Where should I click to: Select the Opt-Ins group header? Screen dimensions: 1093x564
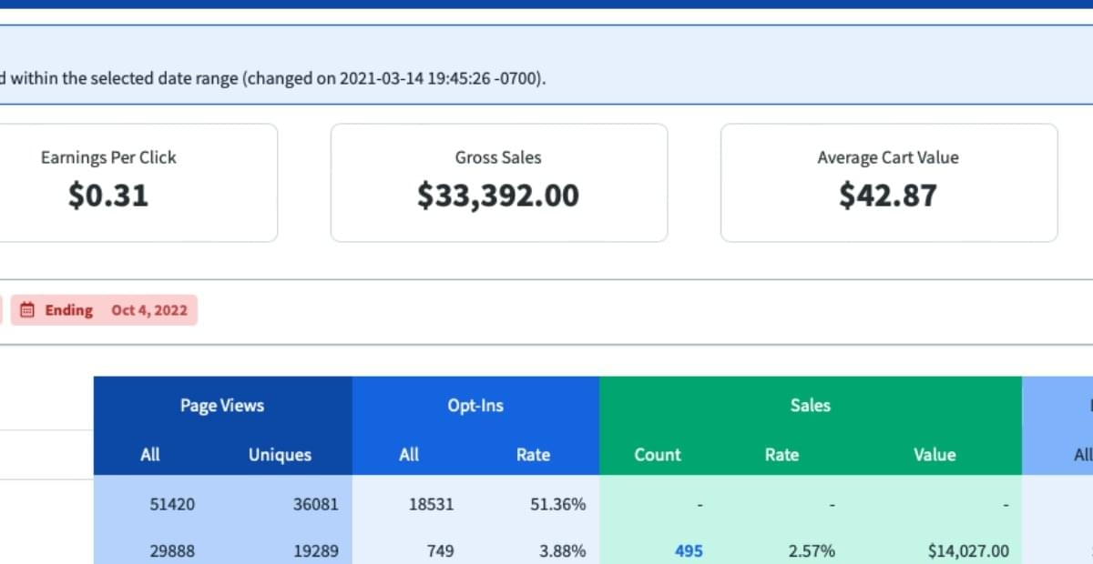coord(475,406)
